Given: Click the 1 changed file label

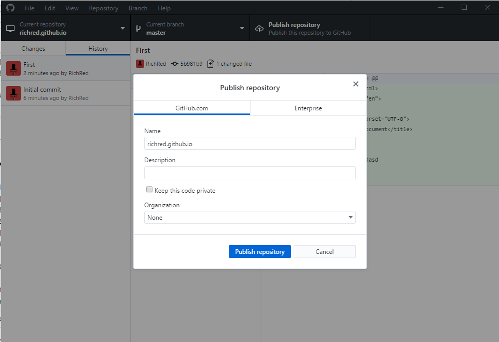Looking at the screenshot, I should point(234,64).
